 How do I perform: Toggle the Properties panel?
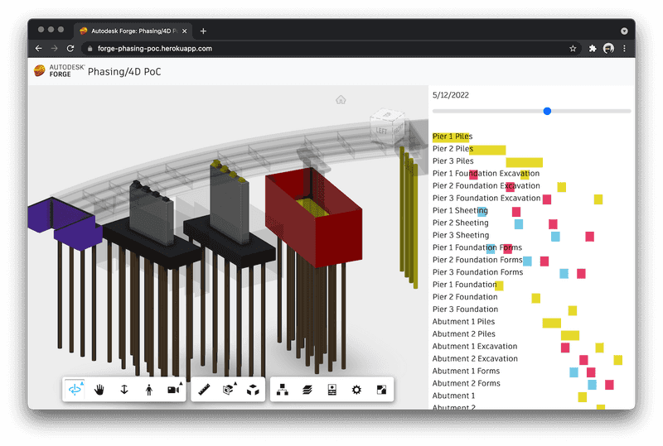click(x=331, y=389)
